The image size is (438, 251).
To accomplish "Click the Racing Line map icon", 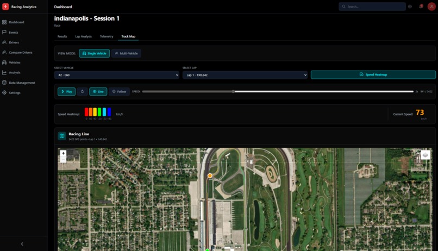I will pyautogui.click(x=62, y=136).
